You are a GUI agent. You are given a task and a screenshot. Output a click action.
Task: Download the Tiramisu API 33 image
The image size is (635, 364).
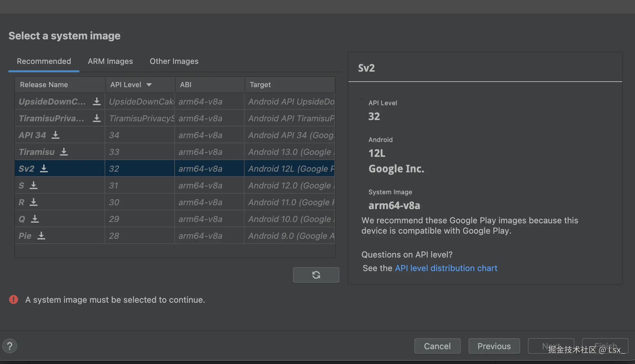click(64, 152)
